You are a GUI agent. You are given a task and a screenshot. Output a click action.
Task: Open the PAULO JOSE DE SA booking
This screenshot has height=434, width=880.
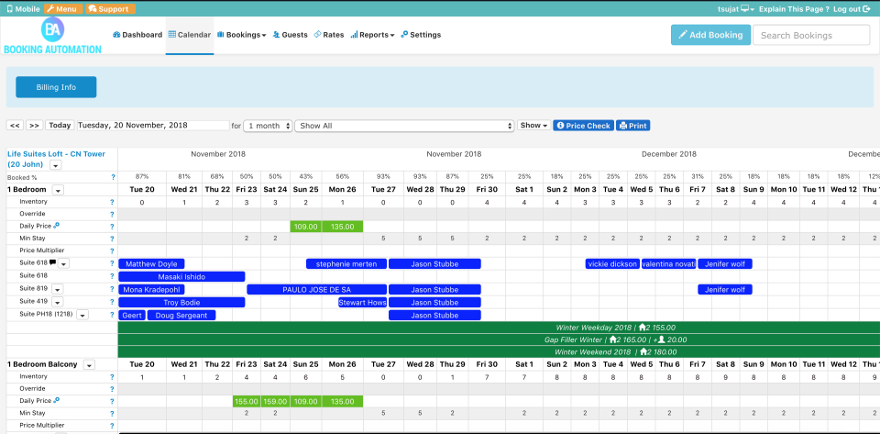pos(316,290)
